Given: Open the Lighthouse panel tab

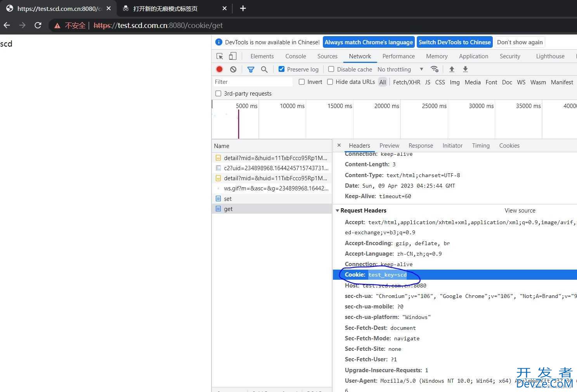Looking at the screenshot, I should [x=550, y=56].
